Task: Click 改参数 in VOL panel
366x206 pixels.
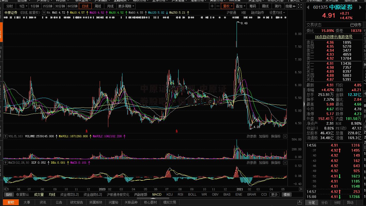Action: pyautogui.click(x=252, y=136)
